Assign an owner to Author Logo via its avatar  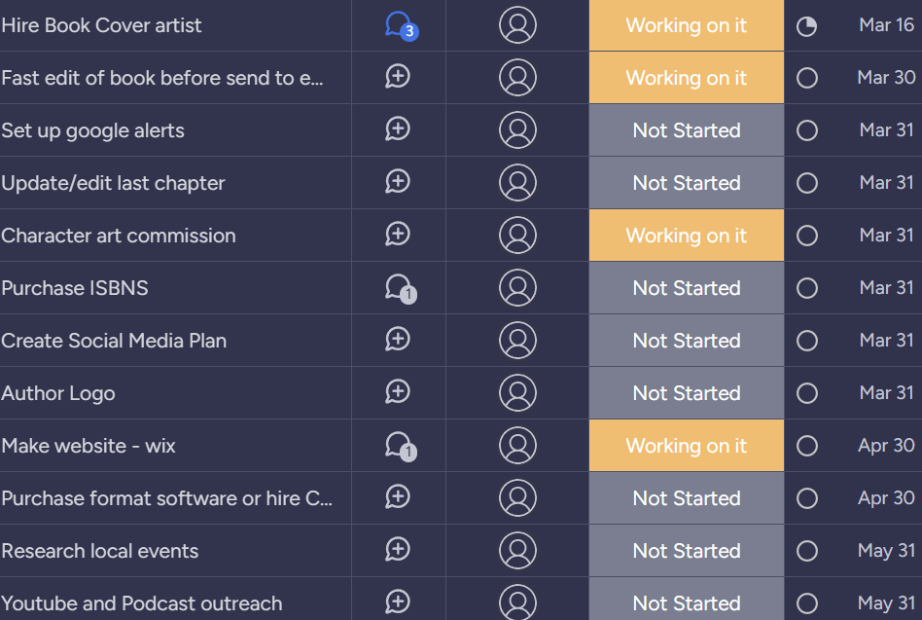click(517, 393)
